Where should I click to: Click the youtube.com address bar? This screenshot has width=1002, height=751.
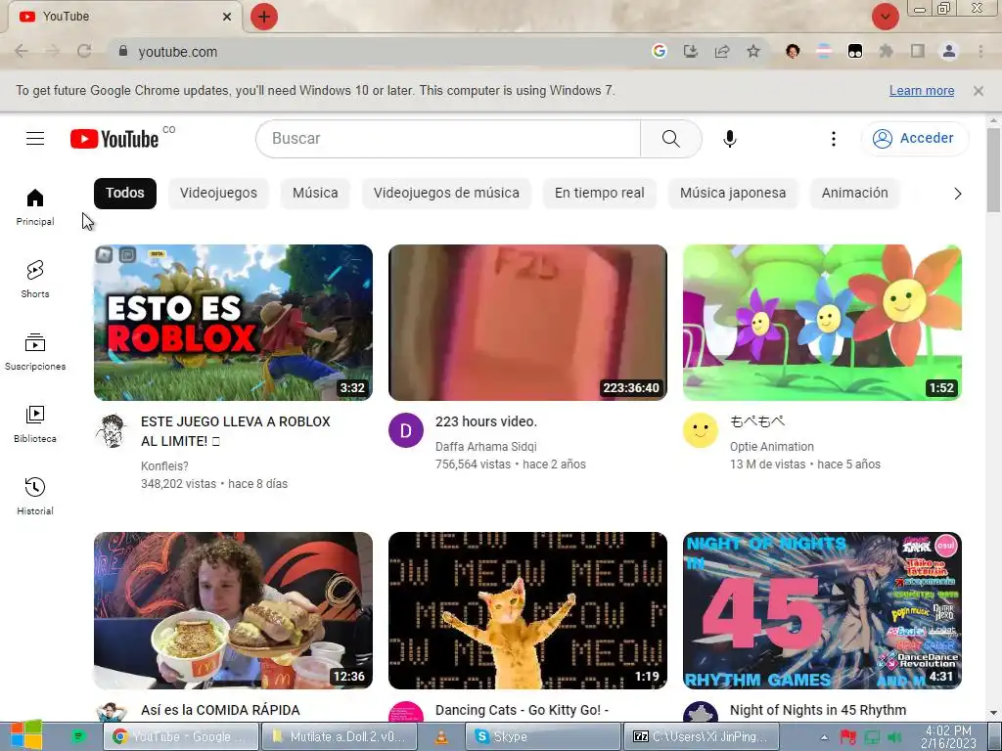tap(384, 51)
